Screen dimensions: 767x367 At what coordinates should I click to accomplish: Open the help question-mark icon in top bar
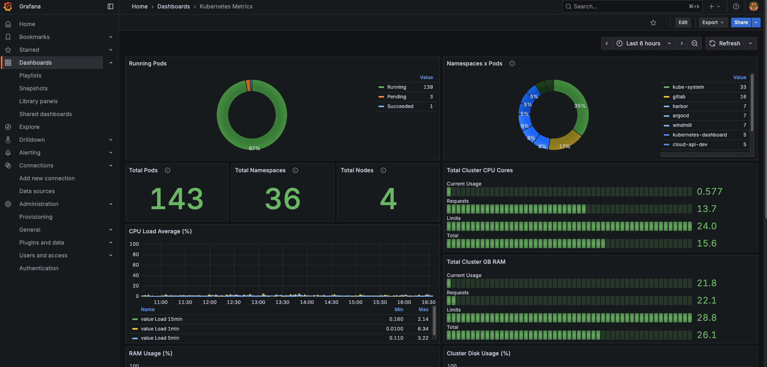coord(735,6)
